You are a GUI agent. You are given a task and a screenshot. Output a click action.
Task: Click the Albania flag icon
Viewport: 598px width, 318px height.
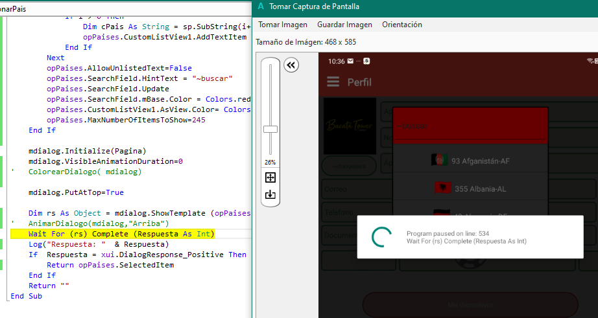[x=443, y=188]
